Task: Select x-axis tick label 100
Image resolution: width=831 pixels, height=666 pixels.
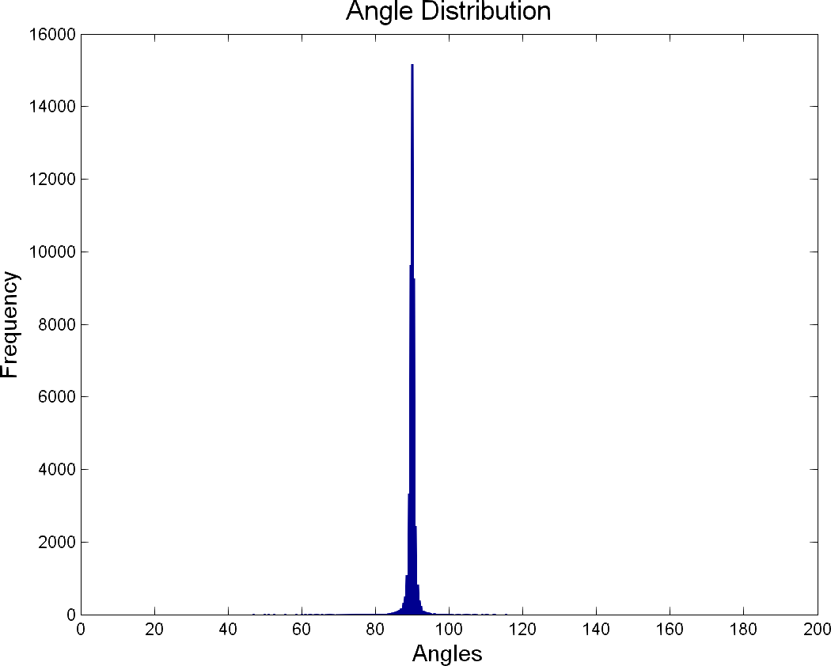Action: tap(449, 630)
